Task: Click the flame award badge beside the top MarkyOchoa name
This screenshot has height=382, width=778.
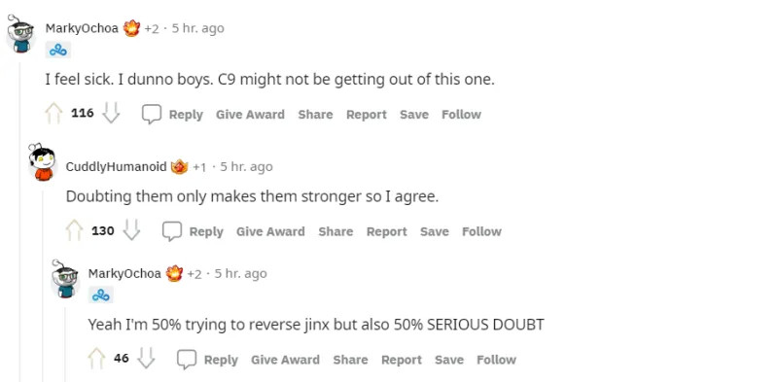Action: (131, 28)
